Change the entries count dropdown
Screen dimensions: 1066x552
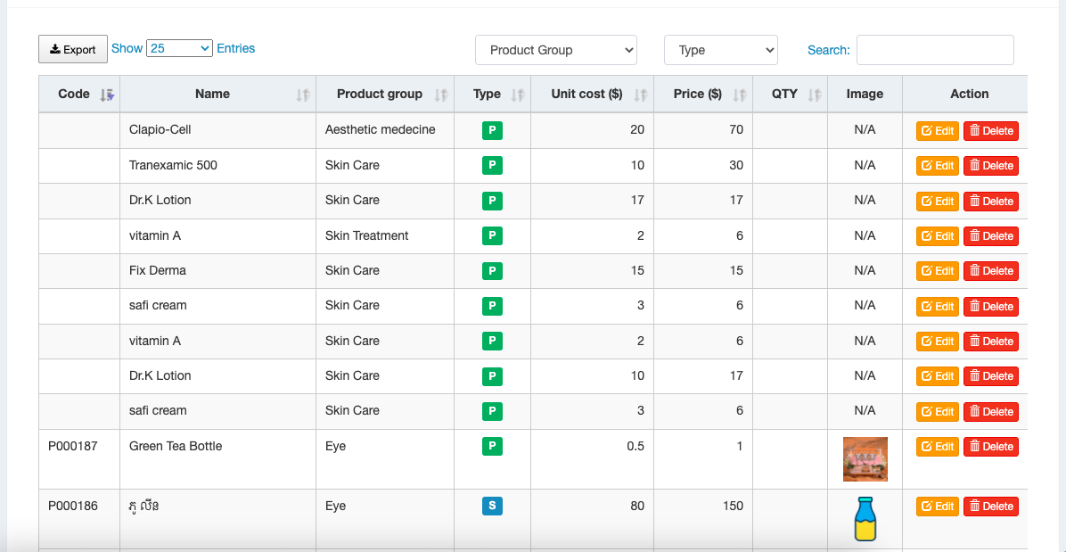click(x=179, y=48)
